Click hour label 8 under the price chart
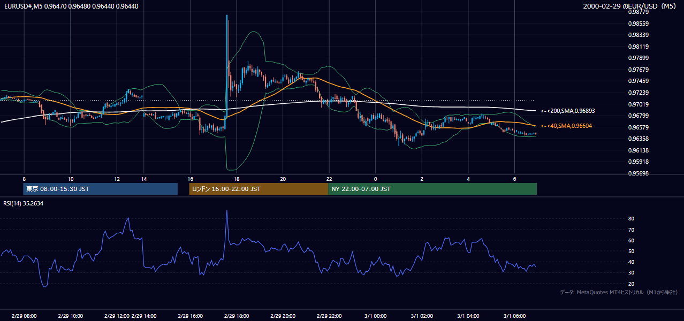Viewport: 684px width, 321px height. point(24,179)
